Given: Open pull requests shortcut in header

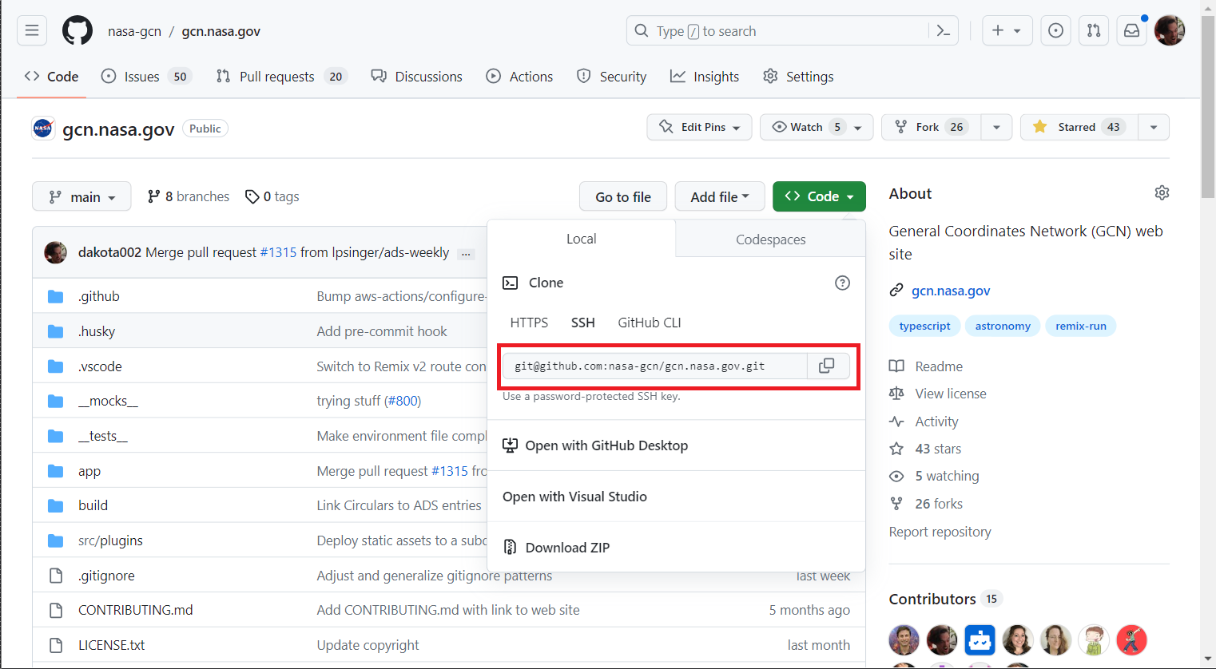Looking at the screenshot, I should [x=1094, y=31].
